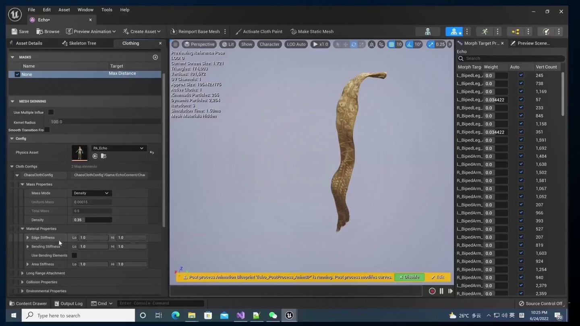Open the Tools menu

tap(107, 10)
